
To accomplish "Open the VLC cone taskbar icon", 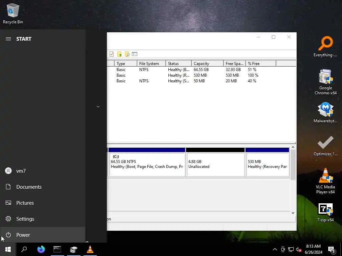I will (x=90, y=249).
